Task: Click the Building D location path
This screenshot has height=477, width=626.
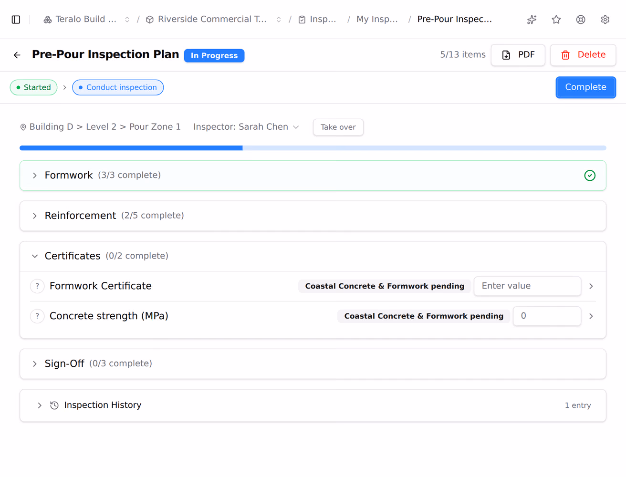Action: [105, 127]
